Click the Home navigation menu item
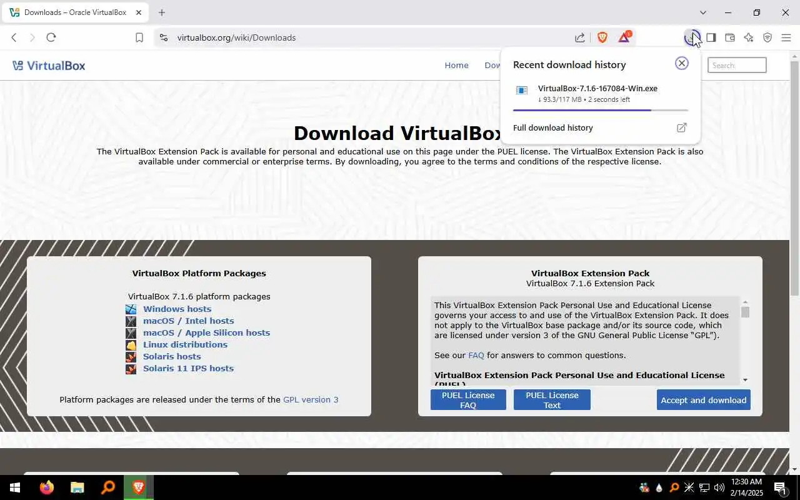 [456, 65]
